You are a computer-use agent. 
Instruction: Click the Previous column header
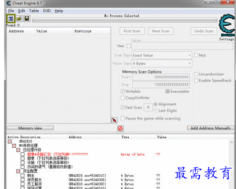[83, 31]
